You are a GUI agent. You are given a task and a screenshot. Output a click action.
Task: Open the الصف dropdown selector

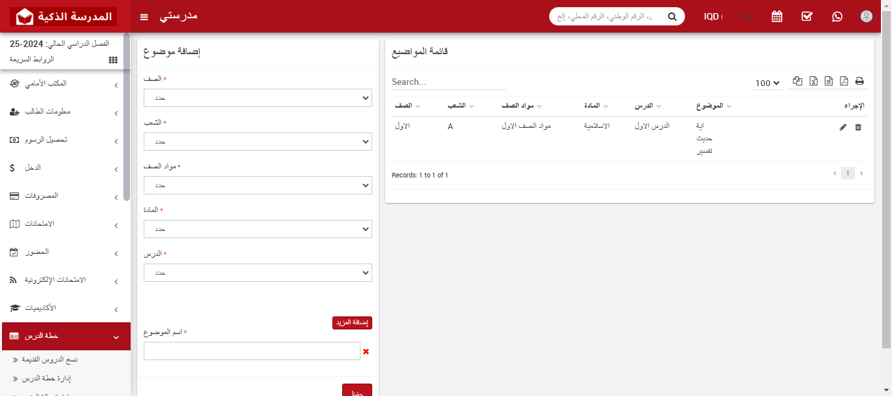pyautogui.click(x=257, y=98)
